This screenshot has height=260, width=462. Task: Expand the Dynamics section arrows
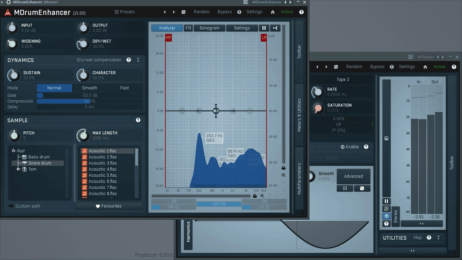[x=138, y=60]
